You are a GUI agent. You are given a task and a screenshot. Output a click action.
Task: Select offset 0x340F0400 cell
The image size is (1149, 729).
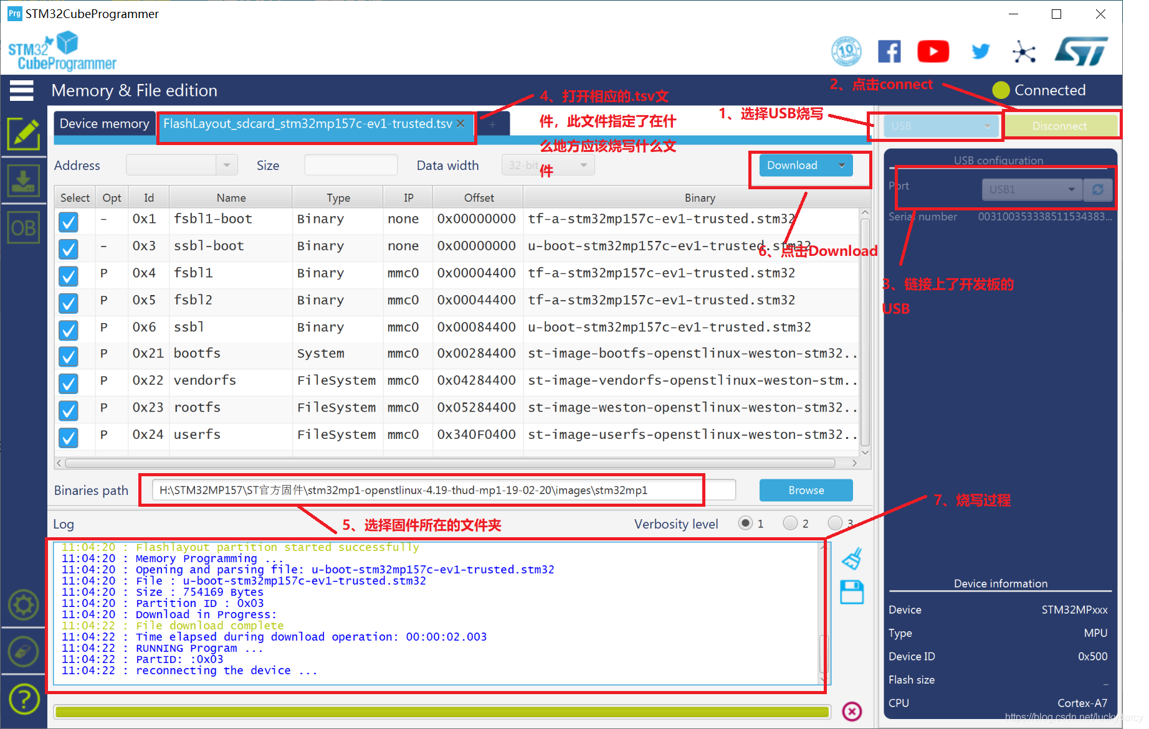pos(477,435)
